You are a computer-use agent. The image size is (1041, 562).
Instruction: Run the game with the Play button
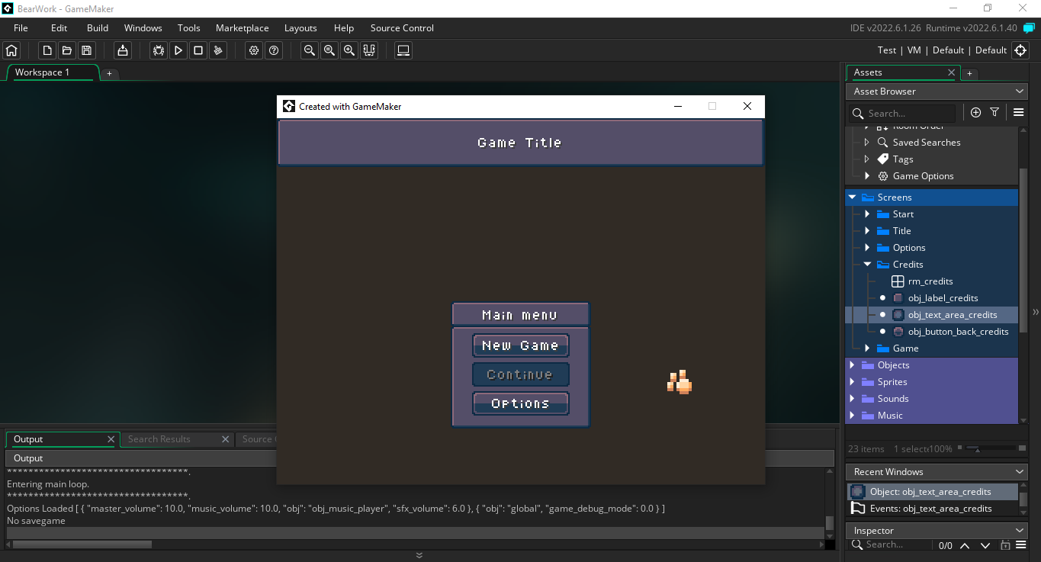click(178, 50)
